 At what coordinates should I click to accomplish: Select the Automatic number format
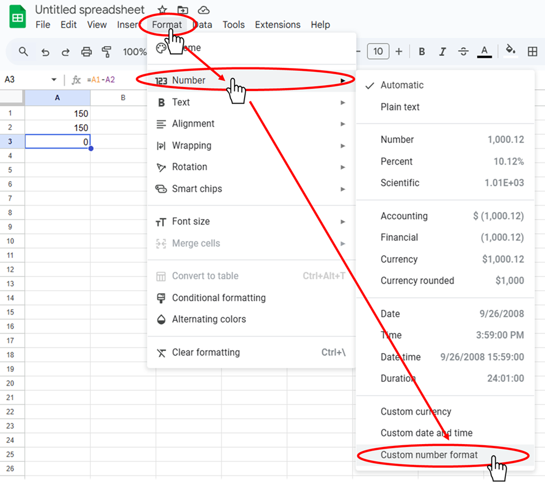point(445,85)
